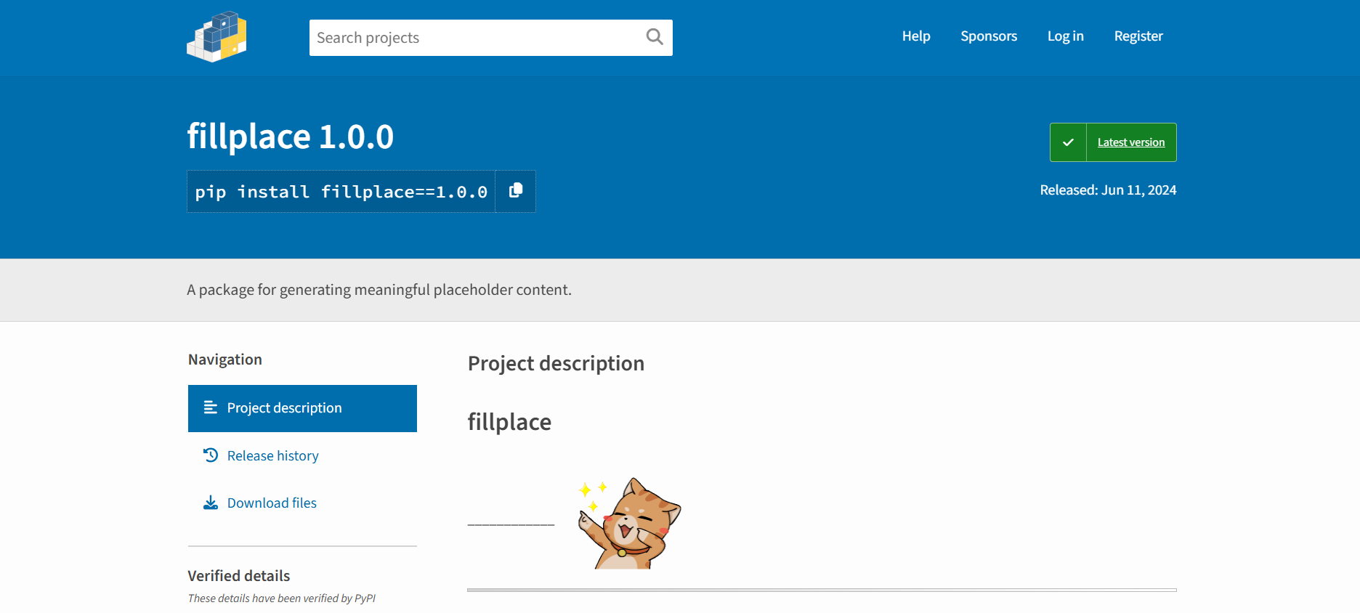Open the Sponsors page
Screen dimensions: 1360x613
989,36
